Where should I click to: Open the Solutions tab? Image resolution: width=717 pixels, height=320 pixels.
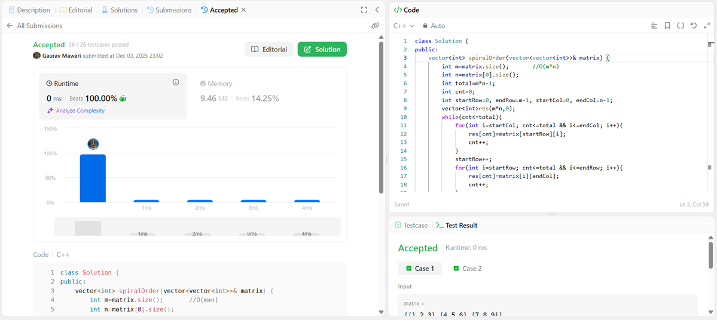click(120, 10)
